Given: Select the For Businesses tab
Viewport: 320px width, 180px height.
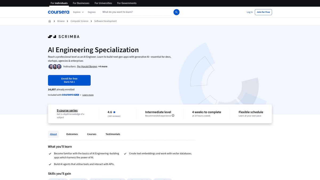Looking at the screenshot, I should (x=81, y=3).
